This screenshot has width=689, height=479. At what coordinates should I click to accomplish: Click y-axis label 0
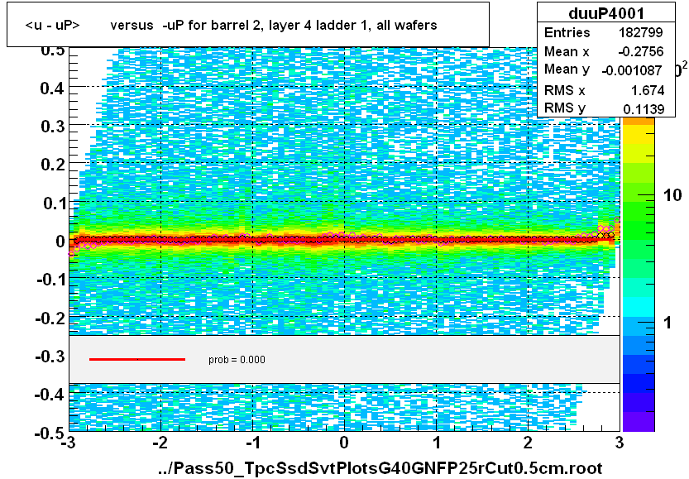(x=60, y=242)
